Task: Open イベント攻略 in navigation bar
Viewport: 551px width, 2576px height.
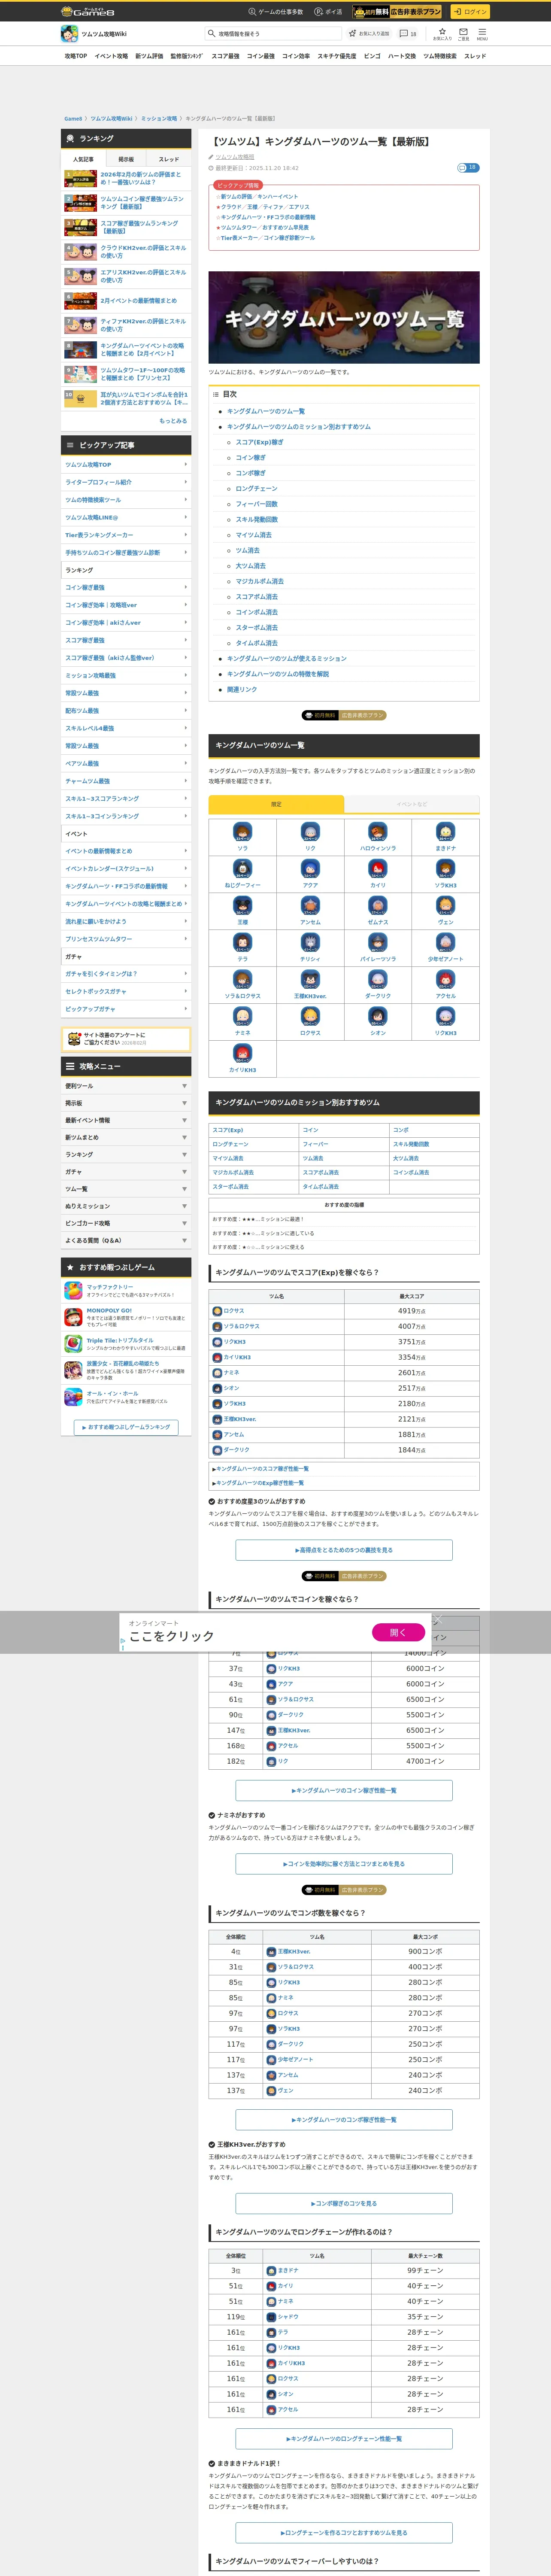Action: tap(111, 56)
